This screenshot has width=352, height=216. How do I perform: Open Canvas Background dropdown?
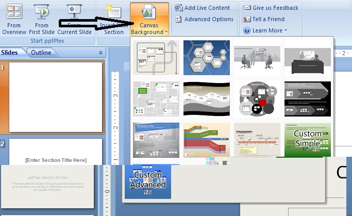tap(149, 20)
